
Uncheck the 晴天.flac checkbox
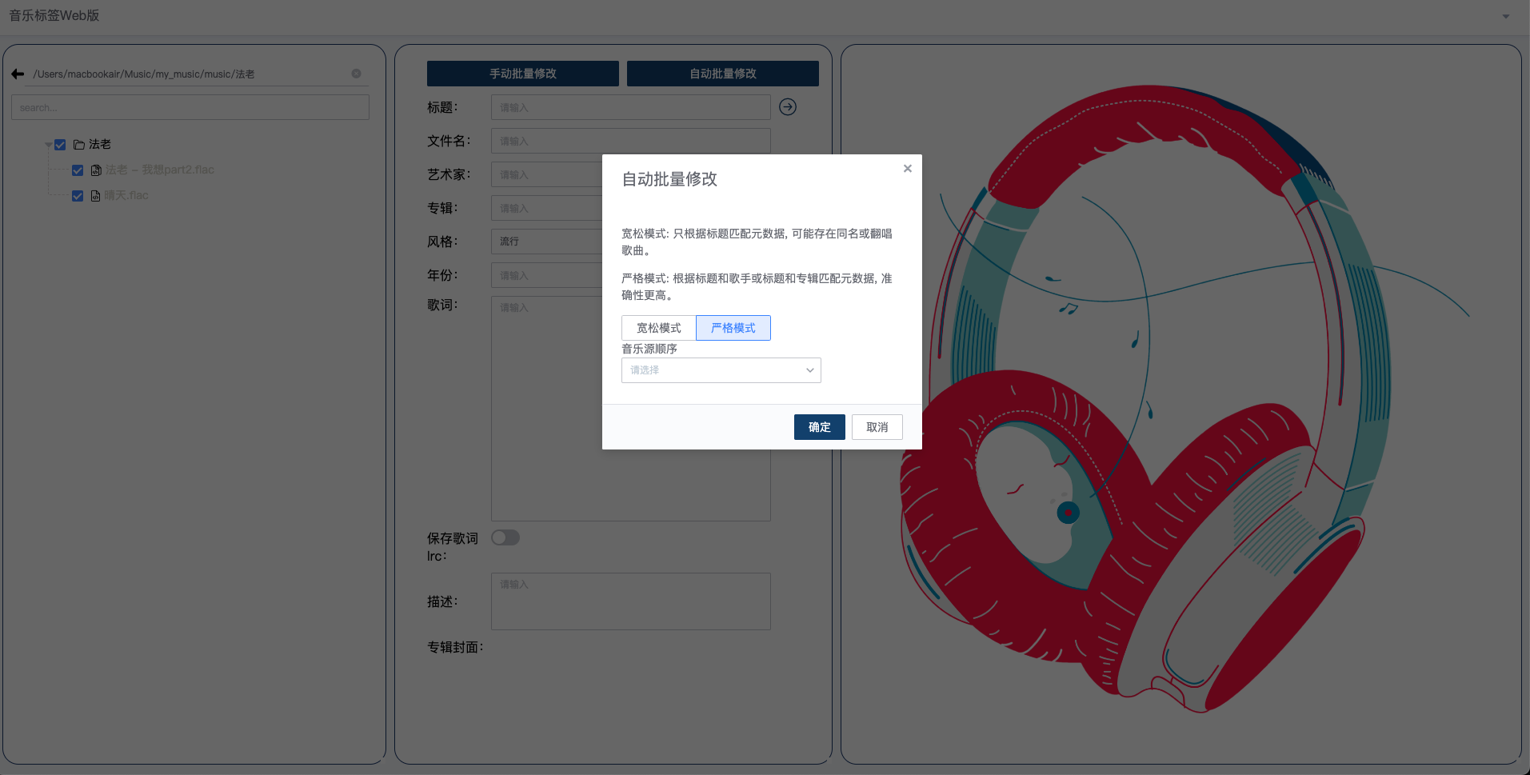(78, 196)
